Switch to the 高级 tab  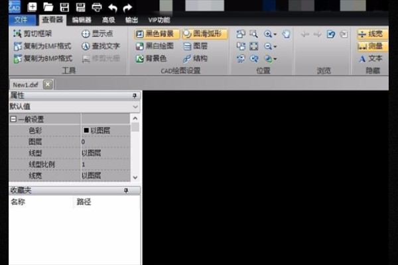coord(108,20)
